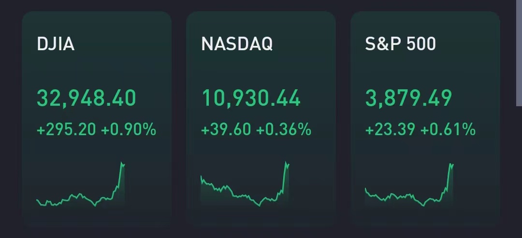This screenshot has height=238, width=522.
Task: Click the DJIA price 32,948.40
Action: tap(87, 98)
